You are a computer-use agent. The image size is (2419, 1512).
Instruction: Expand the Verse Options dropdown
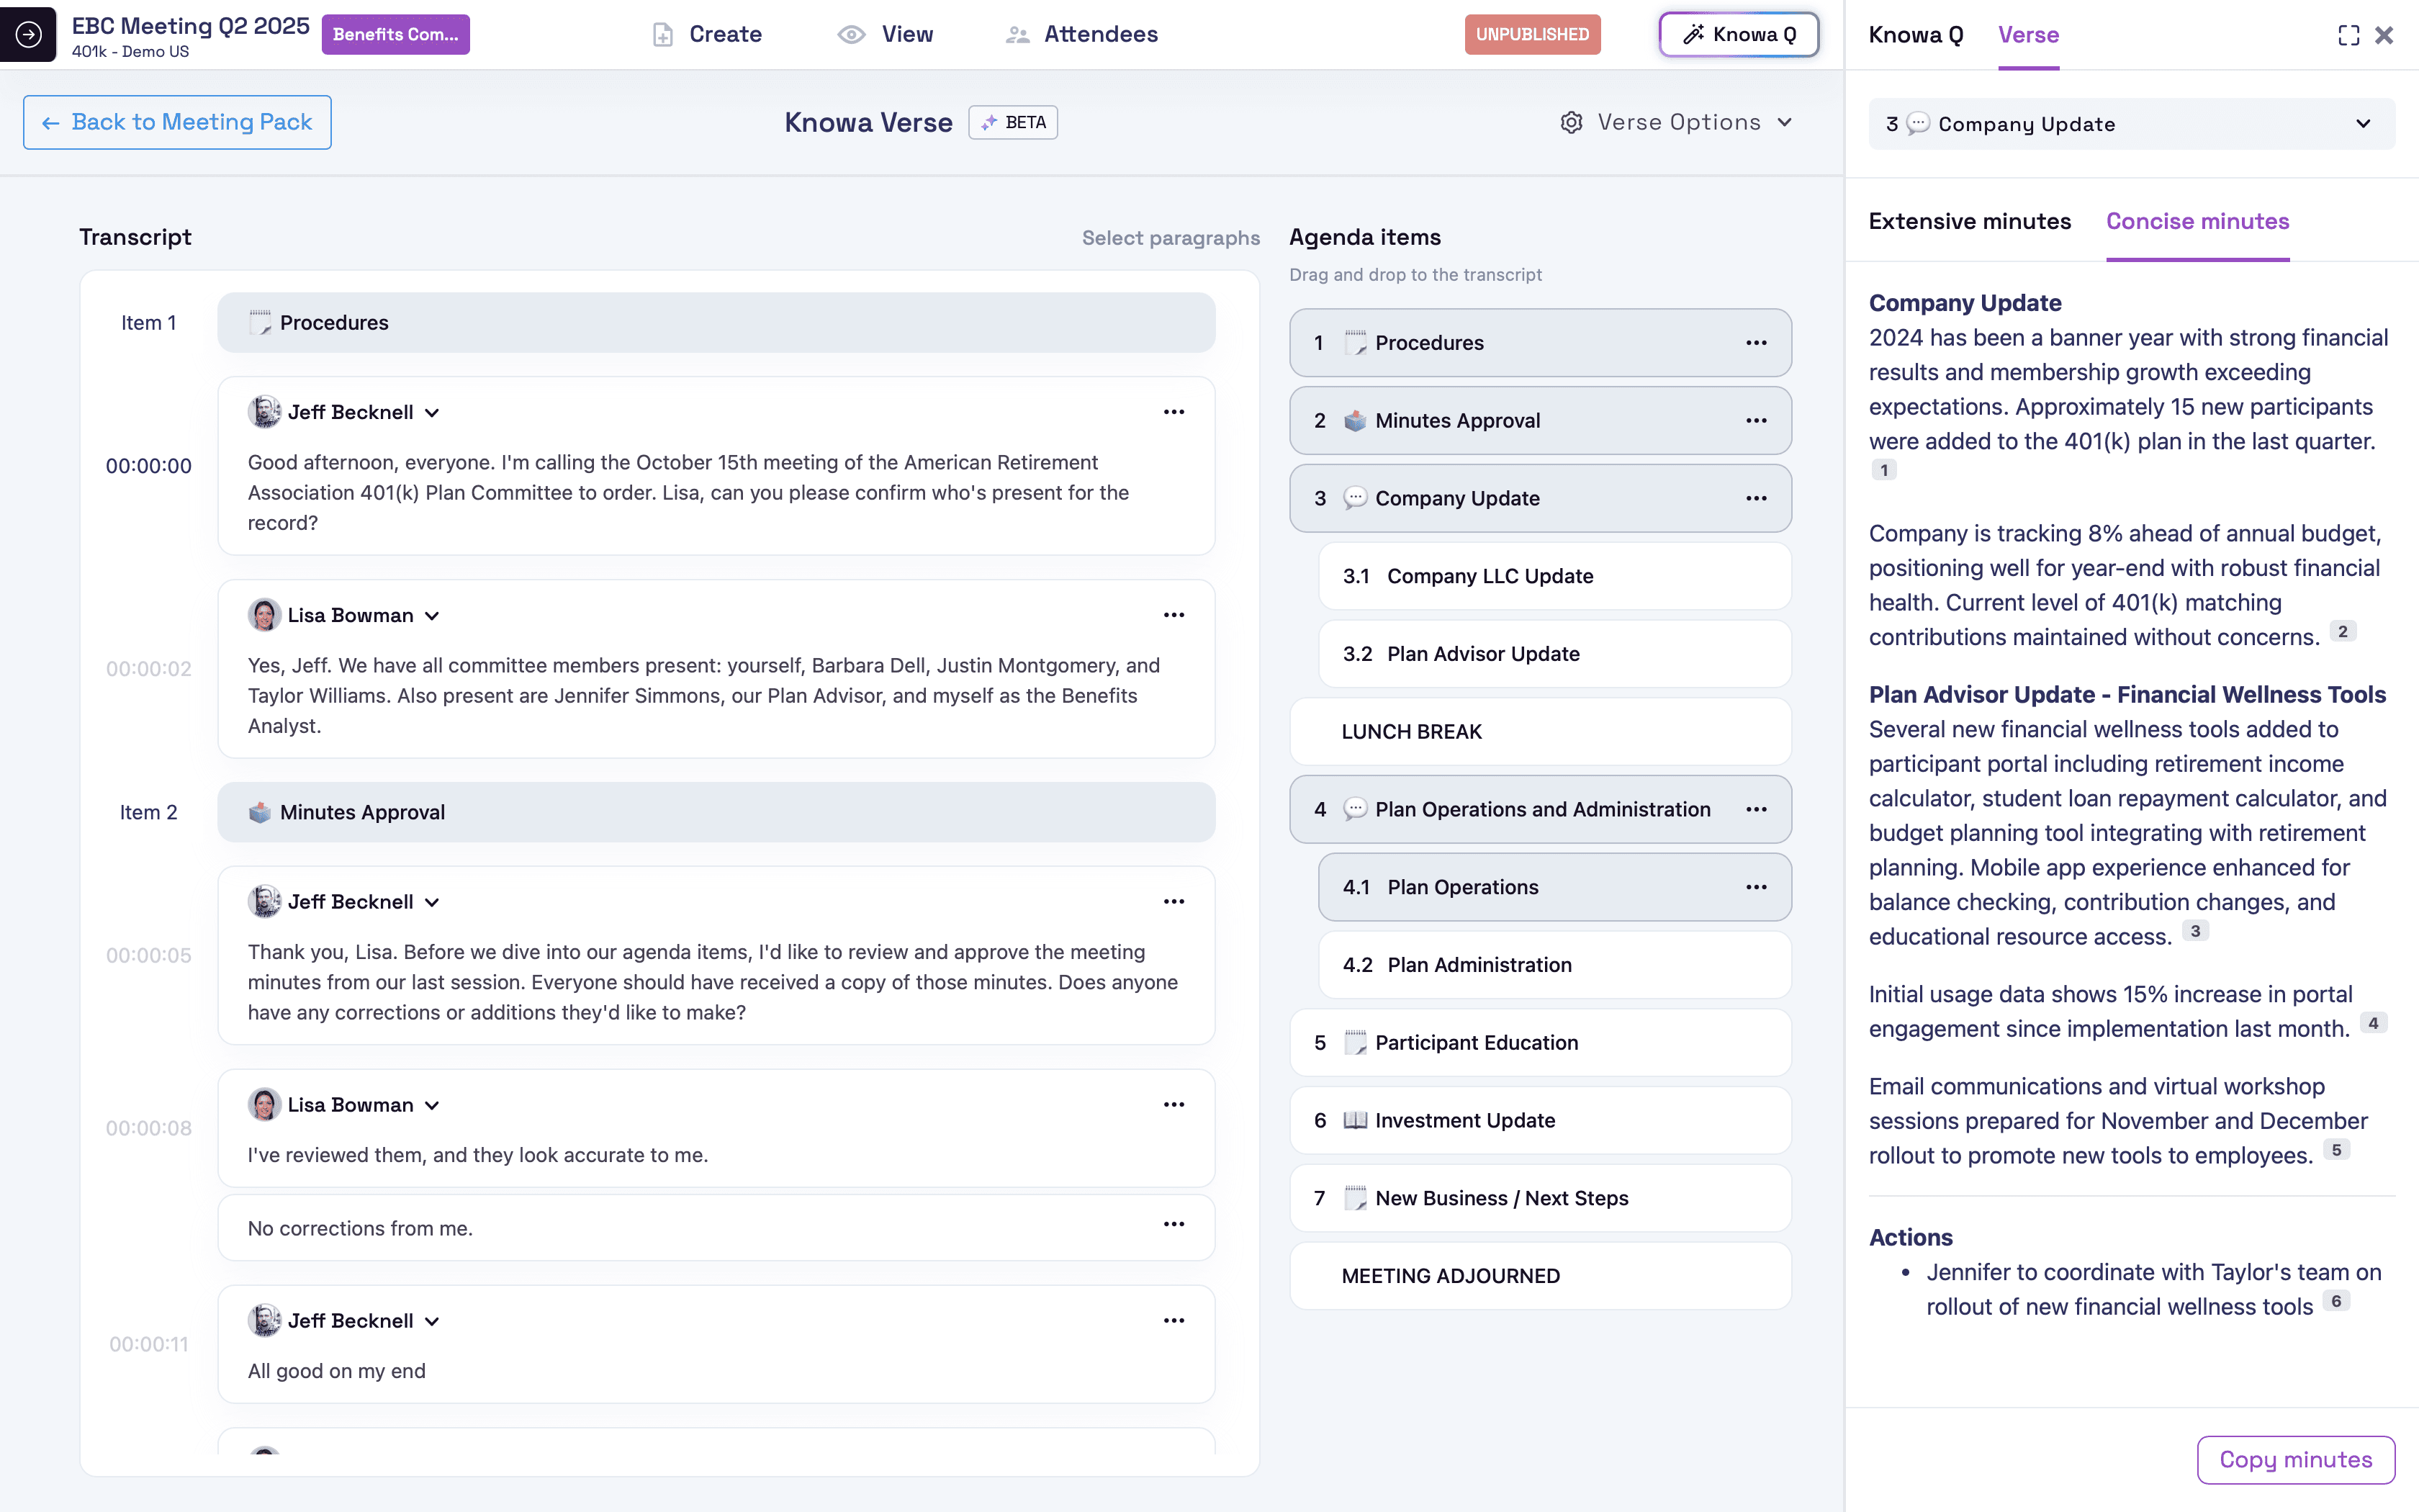[x=1784, y=122]
